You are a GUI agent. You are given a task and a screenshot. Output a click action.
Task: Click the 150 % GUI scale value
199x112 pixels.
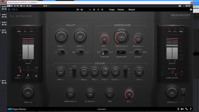pos(15,10)
